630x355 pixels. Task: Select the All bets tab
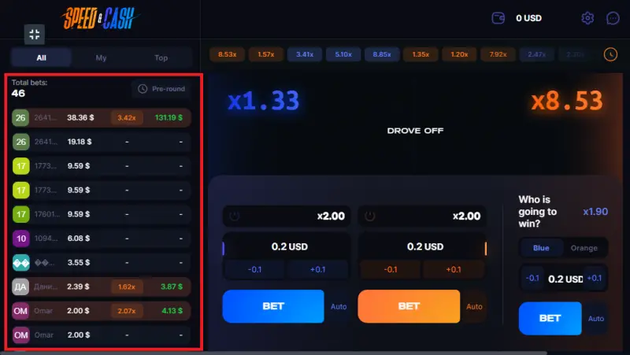(x=41, y=57)
